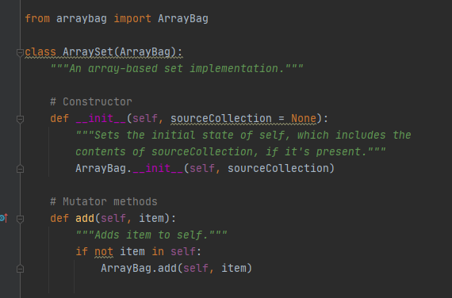The image size is (452, 298).
Task: Click the add method name in def line
Action: [x=85, y=218]
